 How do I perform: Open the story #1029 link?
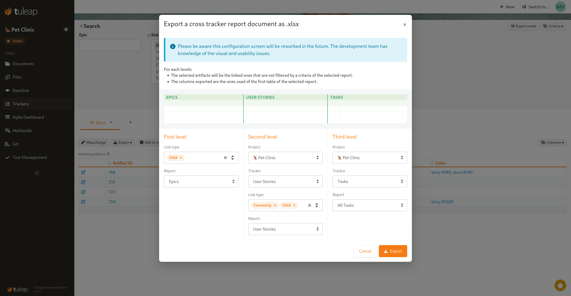[x=442, y=202]
